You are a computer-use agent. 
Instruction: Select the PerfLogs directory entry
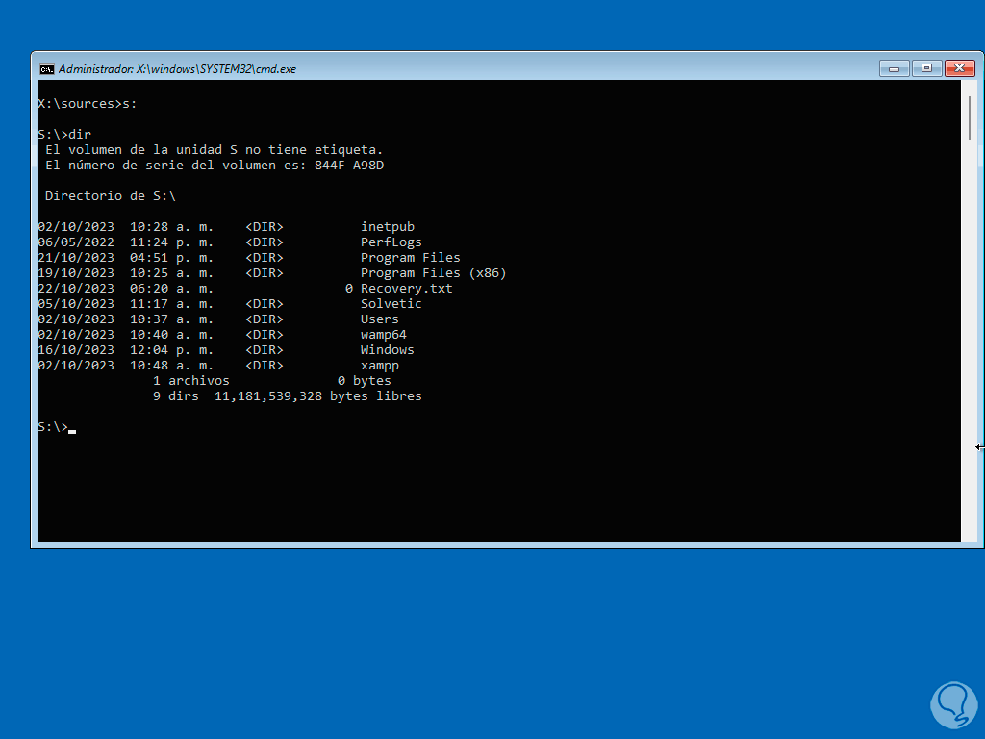tap(391, 242)
